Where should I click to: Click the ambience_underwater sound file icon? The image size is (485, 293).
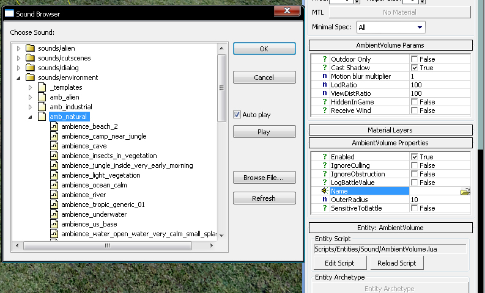[54, 214]
